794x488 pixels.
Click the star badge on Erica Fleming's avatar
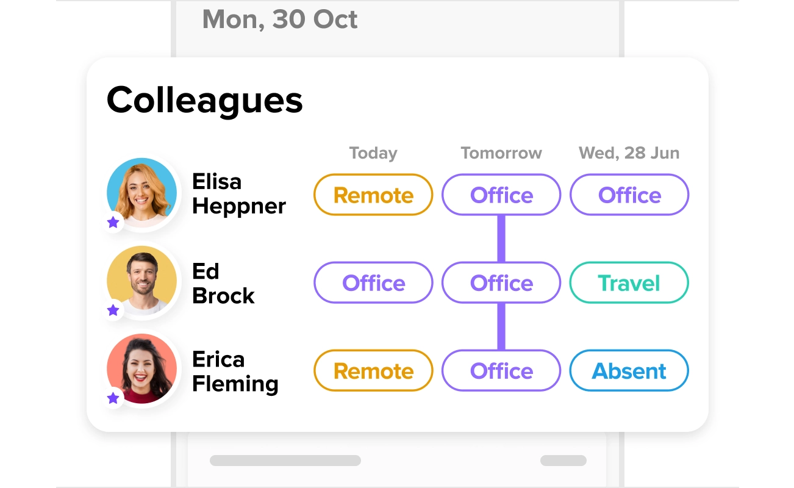click(113, 398)
